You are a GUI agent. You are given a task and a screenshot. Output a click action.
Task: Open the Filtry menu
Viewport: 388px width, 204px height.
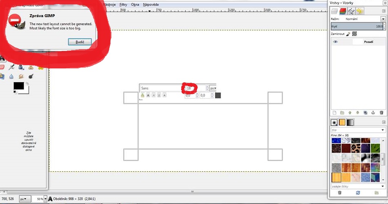click(123, 4)
